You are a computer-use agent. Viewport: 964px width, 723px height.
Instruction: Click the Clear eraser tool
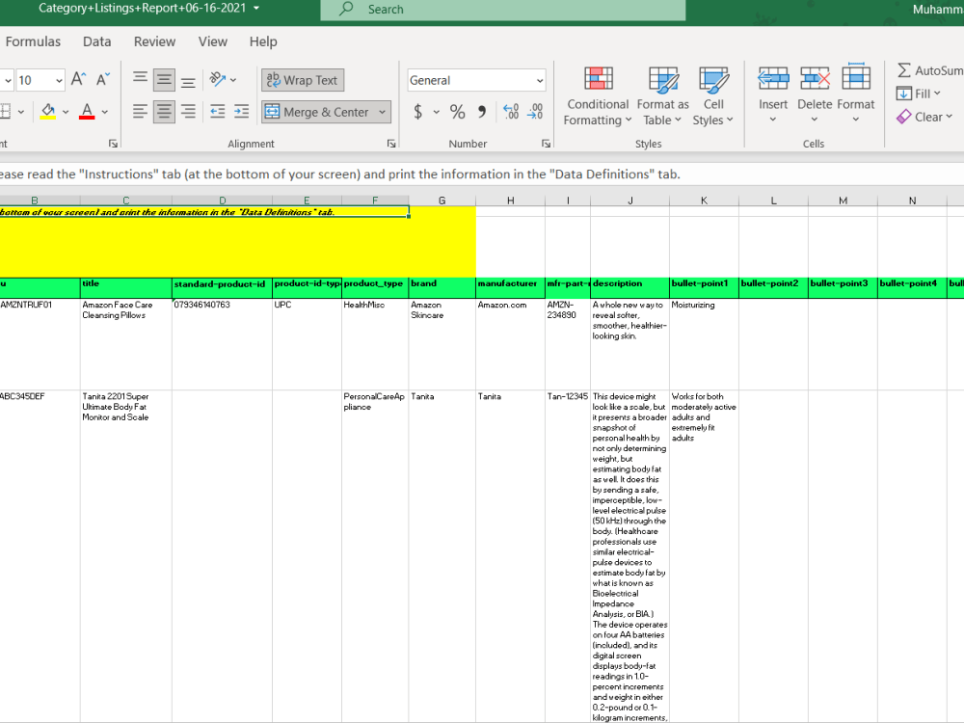point(904,117)
